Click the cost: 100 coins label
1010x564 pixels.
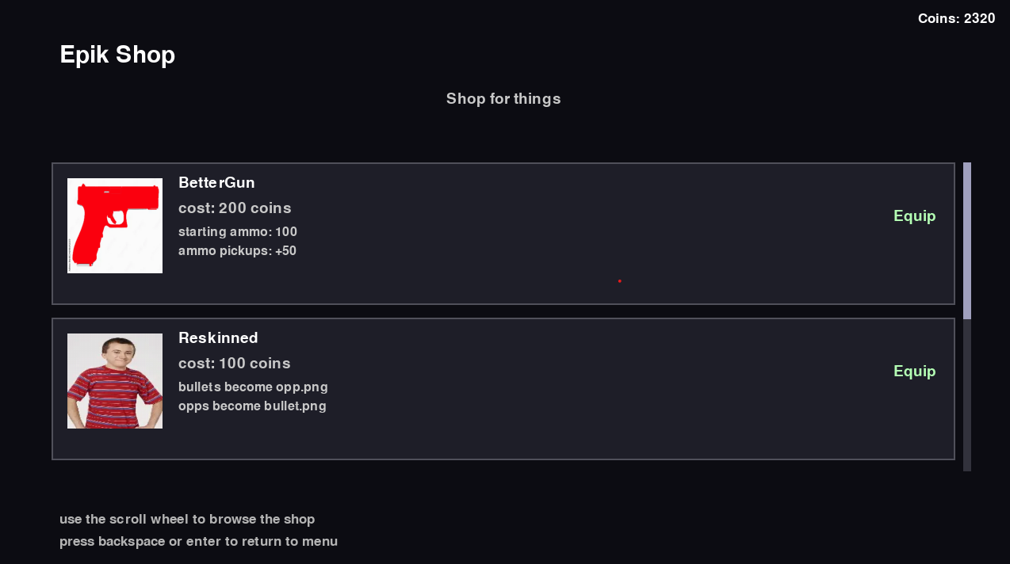(x=235, y=364)
